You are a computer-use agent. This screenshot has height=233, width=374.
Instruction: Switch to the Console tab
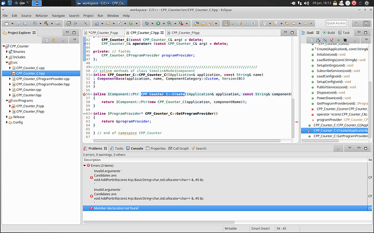(x=135, y=148)
